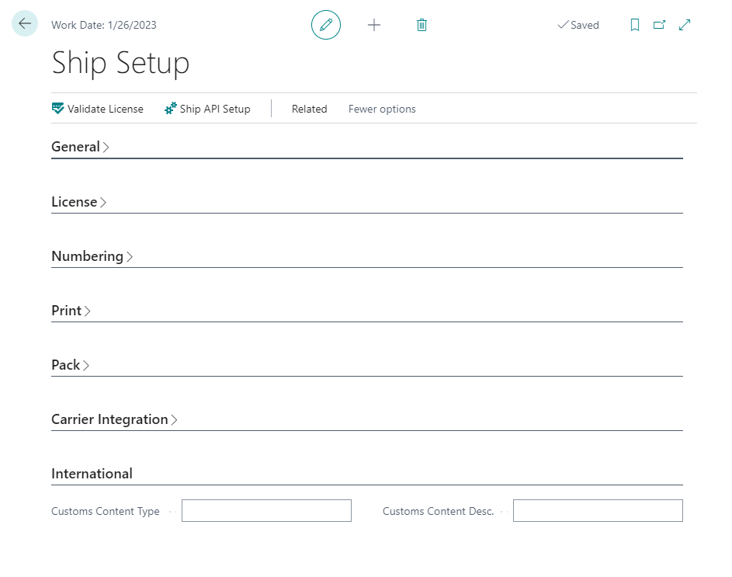Go back using the left arrow button

[25, 24]
